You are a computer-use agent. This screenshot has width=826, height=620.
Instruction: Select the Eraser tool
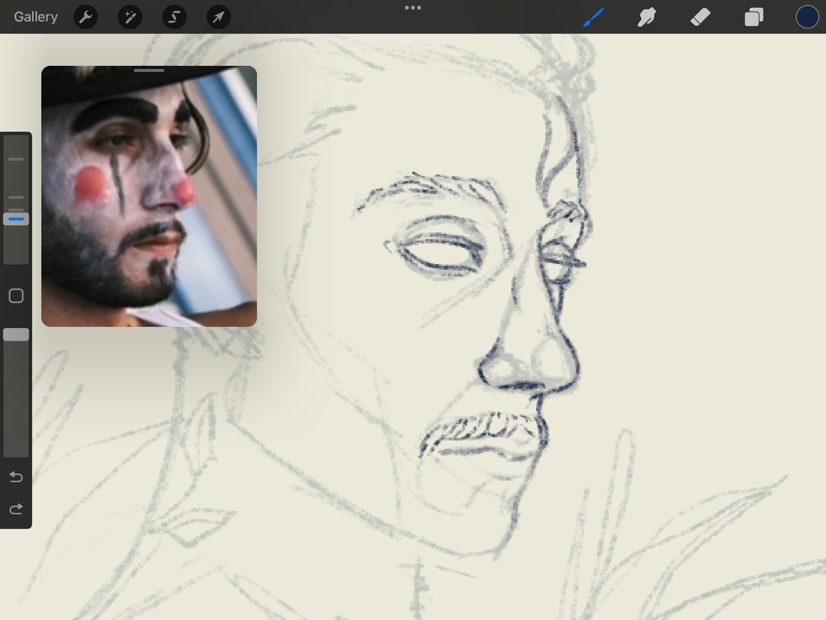coord(700,17)
